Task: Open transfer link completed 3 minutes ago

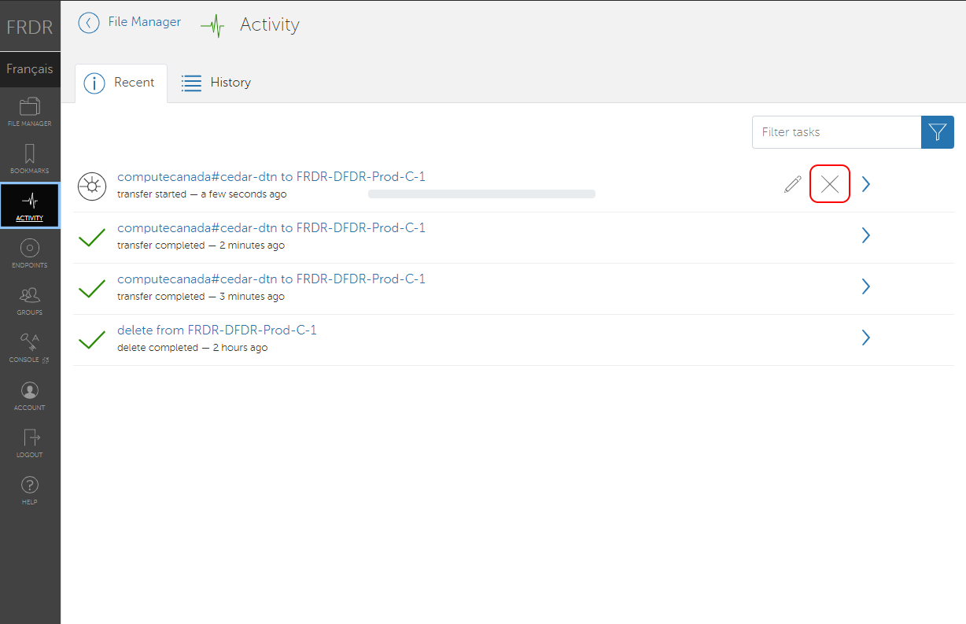Action: pyautogui.click(x=271, y=279)
